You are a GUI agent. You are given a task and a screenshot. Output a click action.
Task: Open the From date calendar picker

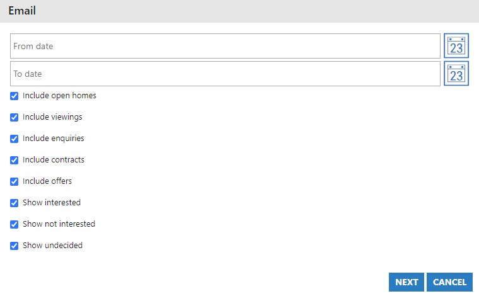click(456, 46)
